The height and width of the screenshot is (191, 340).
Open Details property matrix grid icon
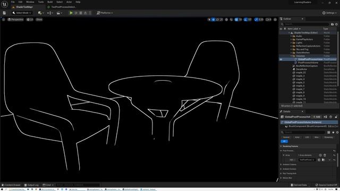(x=329, y=132)
